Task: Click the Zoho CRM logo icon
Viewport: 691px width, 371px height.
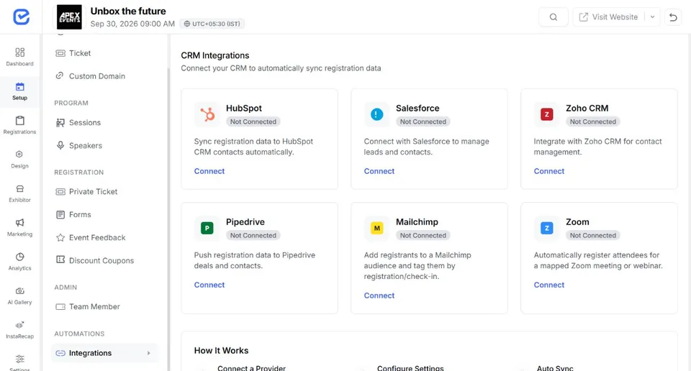Action: click(x=546, y=114)
